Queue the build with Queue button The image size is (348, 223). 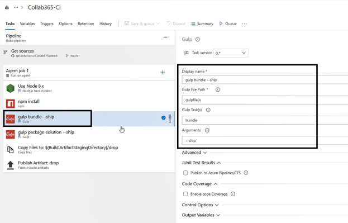[x=228, y=23]
